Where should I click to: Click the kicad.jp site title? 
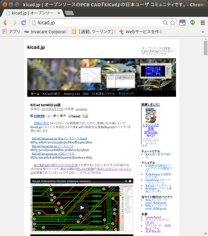36,47
